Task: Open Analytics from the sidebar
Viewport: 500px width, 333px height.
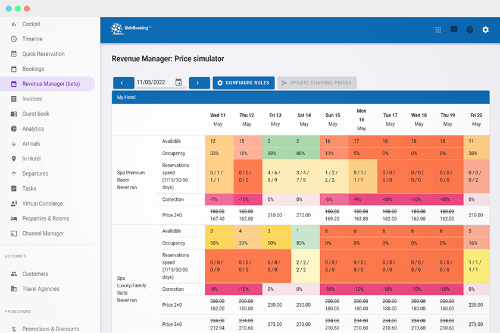Action: [x=33, y=128]
